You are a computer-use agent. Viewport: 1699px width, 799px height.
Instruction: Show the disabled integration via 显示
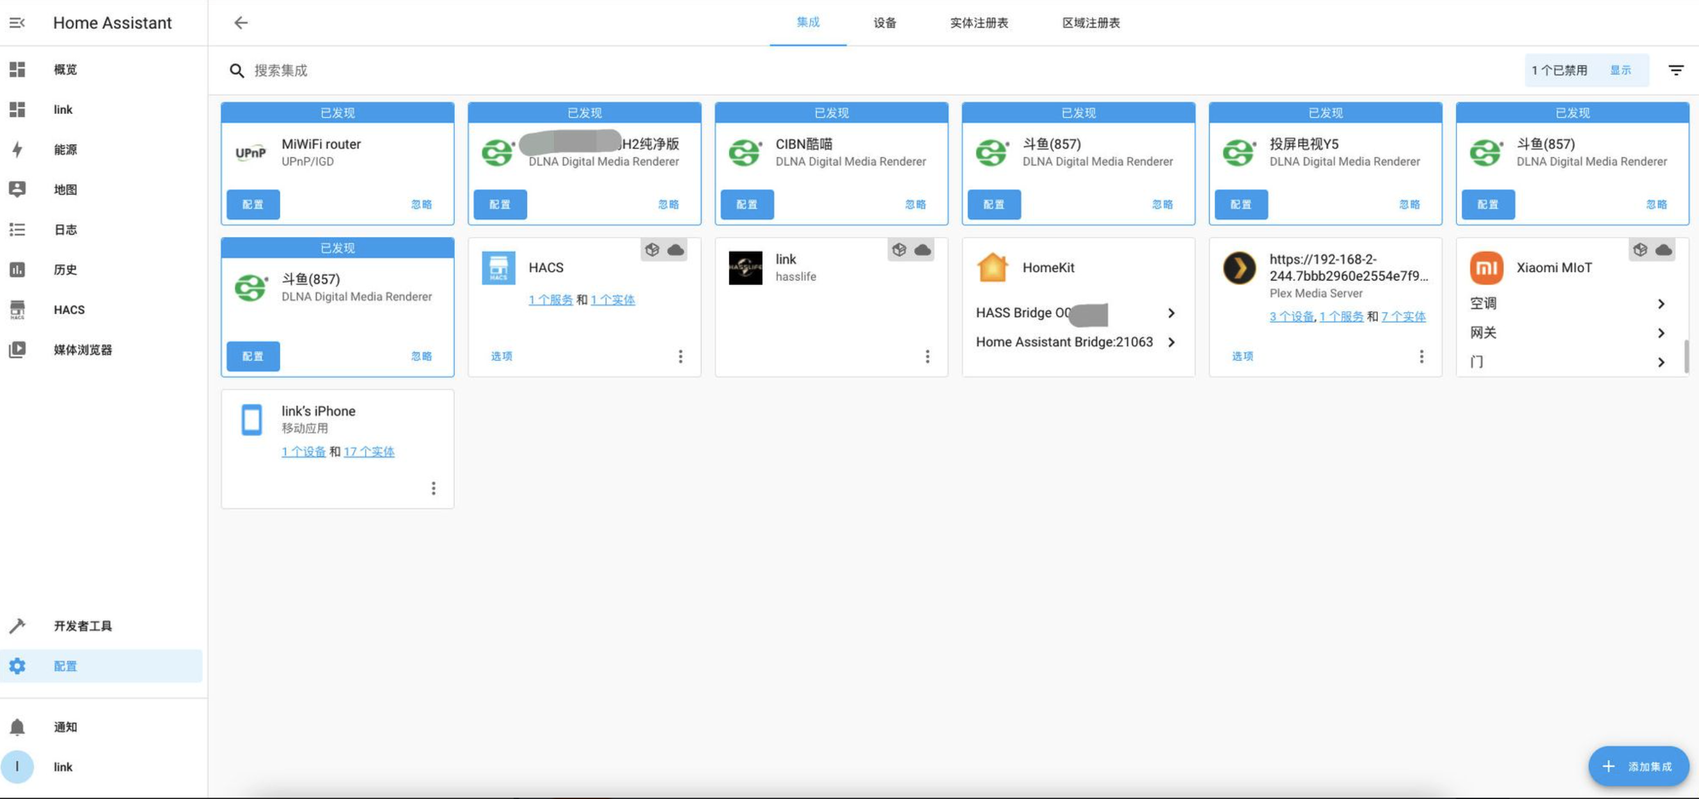click(x=1620, y=70)
